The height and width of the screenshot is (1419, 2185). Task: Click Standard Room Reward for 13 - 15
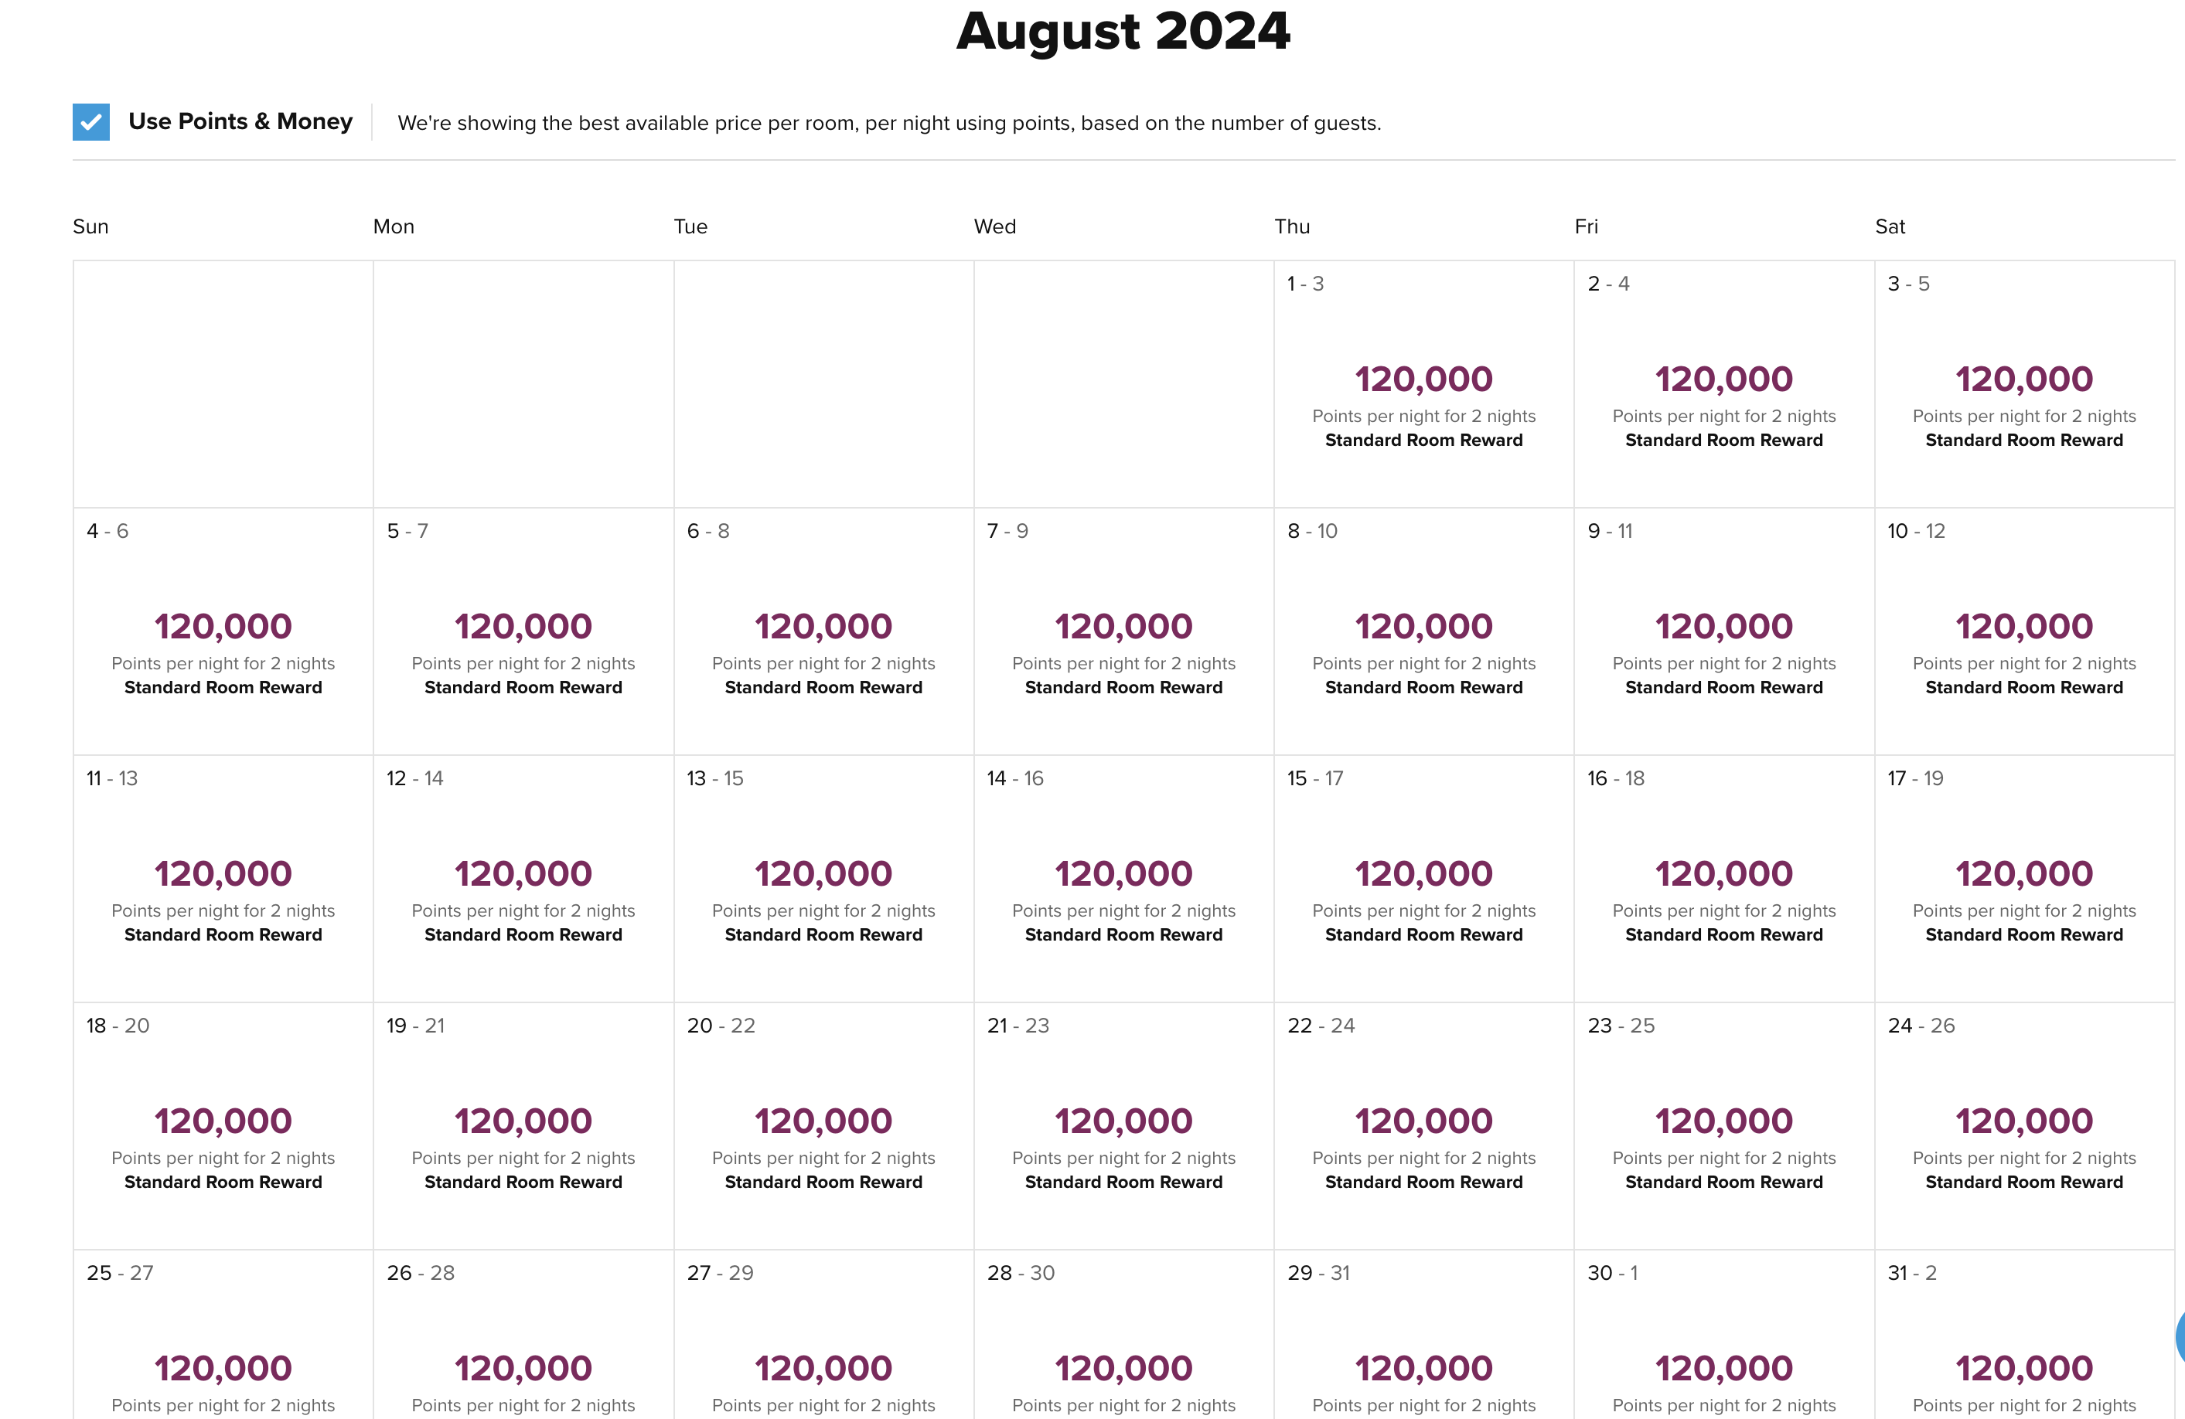[x=823, y=934]
